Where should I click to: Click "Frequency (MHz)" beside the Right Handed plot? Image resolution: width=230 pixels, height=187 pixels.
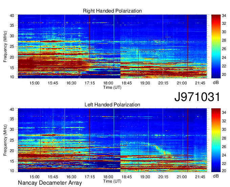[5, 46]
